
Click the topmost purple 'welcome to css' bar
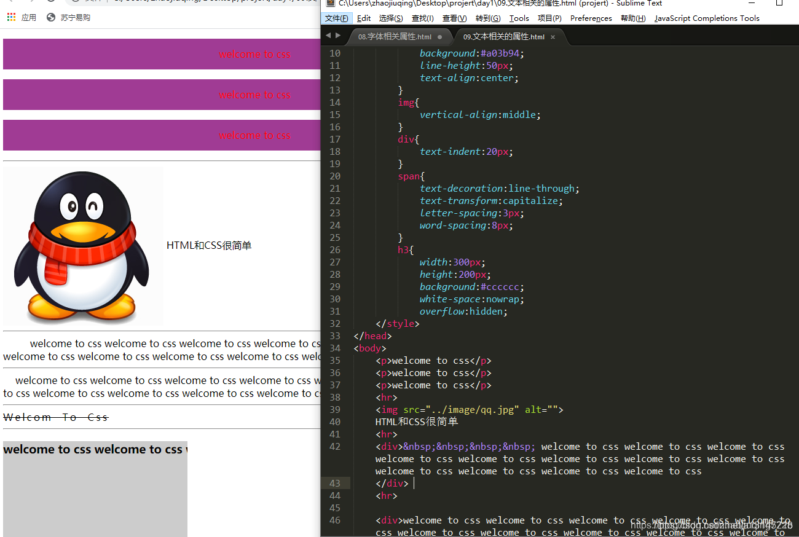tap(162, 54)
